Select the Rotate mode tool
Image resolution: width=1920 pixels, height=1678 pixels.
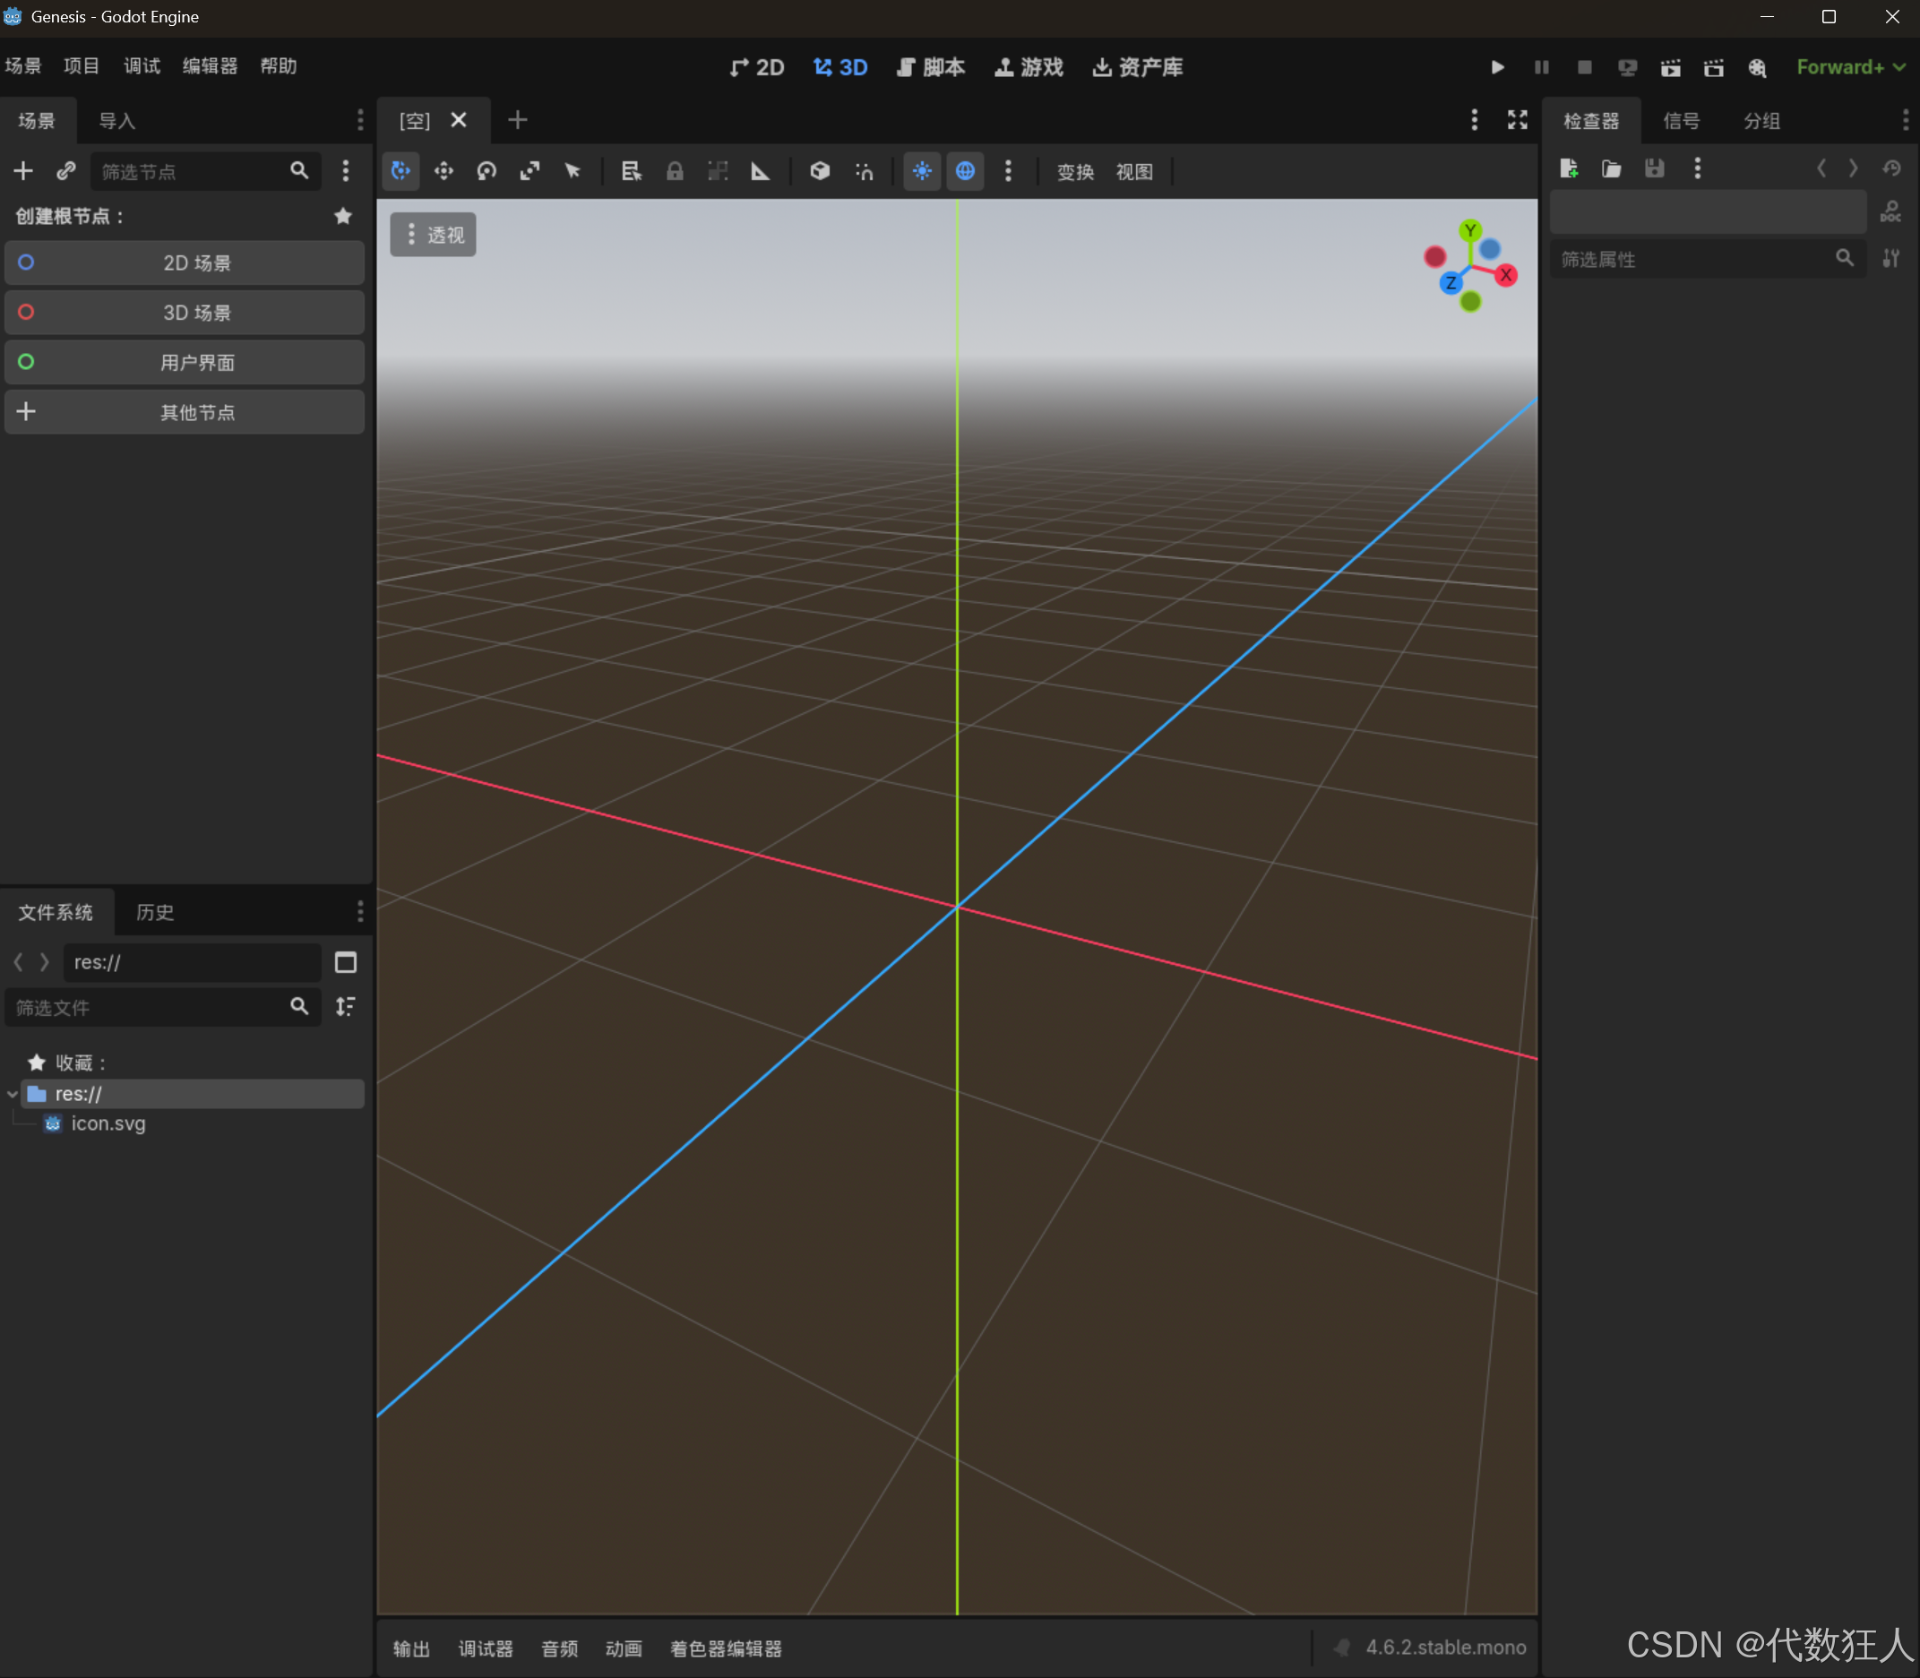tap(486, 171)
